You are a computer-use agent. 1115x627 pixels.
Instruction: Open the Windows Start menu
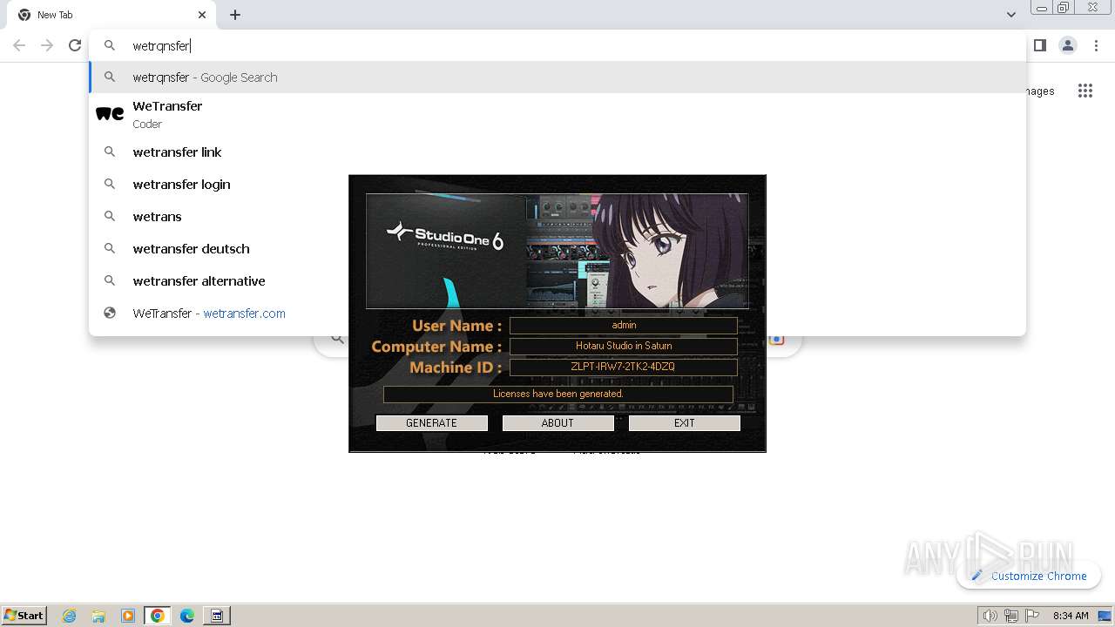coord(24,615)
